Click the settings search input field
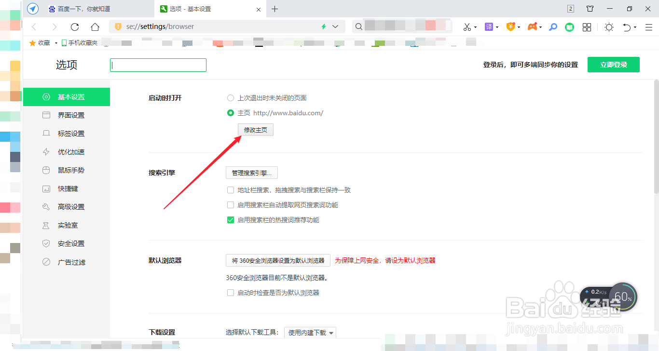The width and height of the screenshot is (659, 351). point(158,65)
